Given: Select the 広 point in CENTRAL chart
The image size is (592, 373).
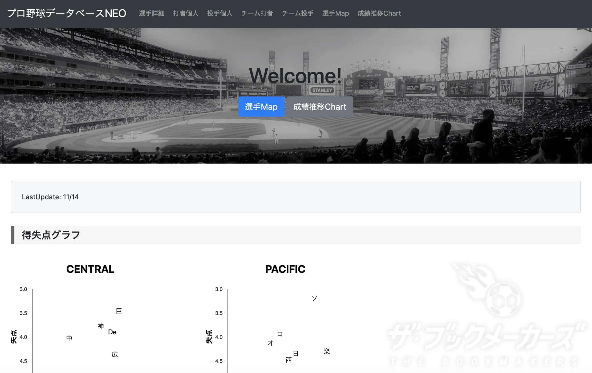Looking at the screenshot, I should [x=115, y=354].
